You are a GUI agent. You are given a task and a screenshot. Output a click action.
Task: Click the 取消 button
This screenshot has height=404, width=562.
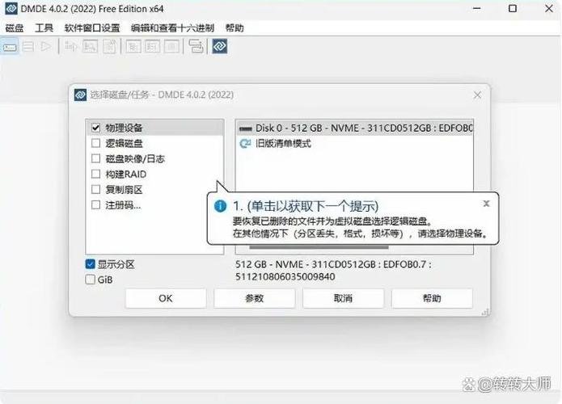coord(343,298)
